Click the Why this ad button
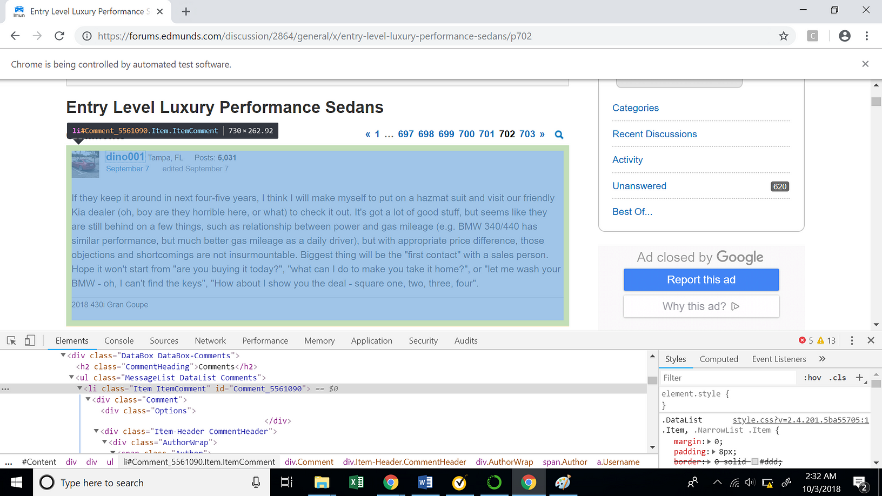Viewport: 882px width, 496px height. pos(701,306)
